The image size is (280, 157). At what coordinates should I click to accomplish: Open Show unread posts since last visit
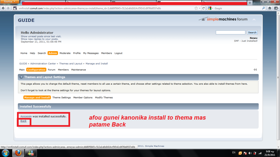[x=41, y=36]
